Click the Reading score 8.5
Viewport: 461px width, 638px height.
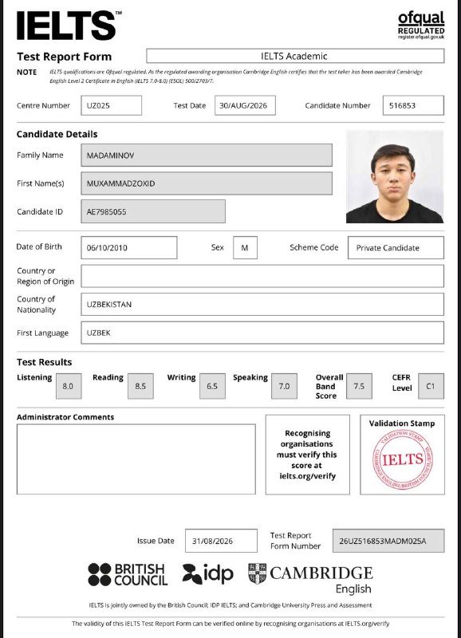tap(140, 386)
